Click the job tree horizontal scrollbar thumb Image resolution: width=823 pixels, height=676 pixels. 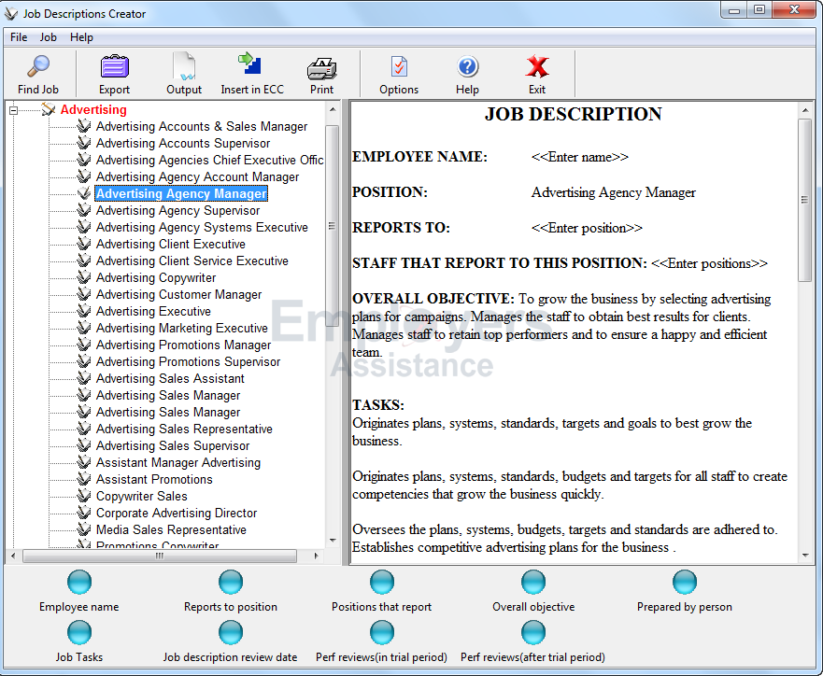[159, 556]
